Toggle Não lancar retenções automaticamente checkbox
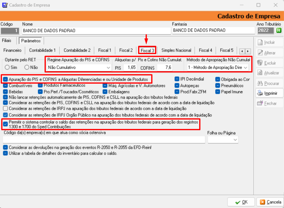 tap(6, 97)
